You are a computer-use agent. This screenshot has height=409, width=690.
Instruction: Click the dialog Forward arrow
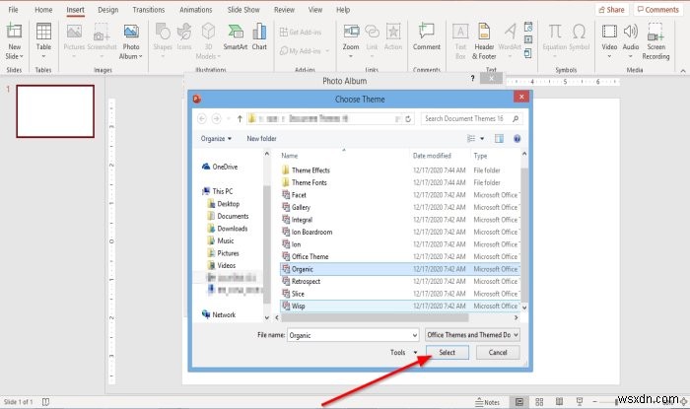click(216, 118)
